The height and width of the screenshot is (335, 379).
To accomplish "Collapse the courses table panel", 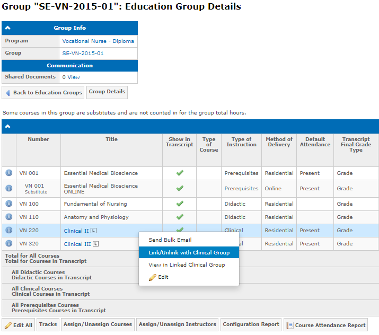I will coord(8,126).
